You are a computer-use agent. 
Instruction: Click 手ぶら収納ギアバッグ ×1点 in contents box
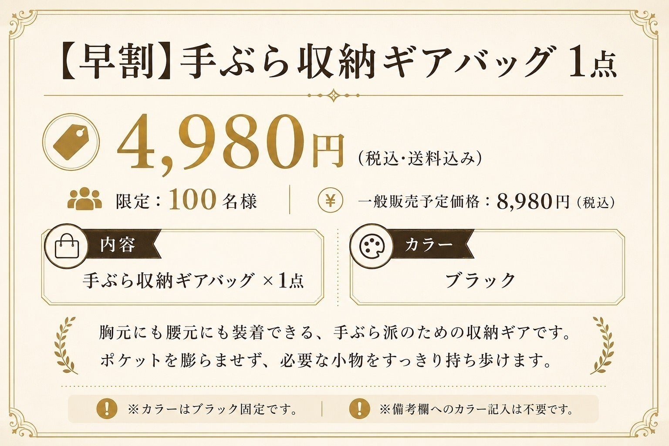point(193,281)
